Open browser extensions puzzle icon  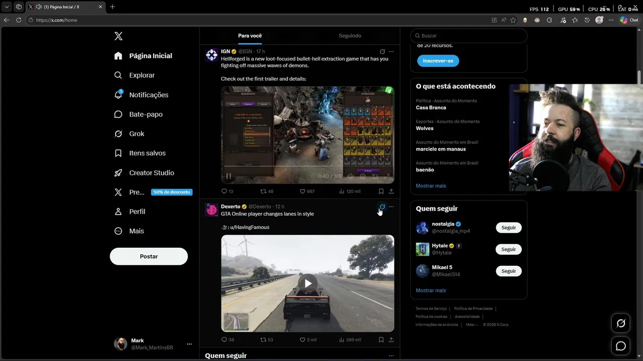(x=549, y=20)
